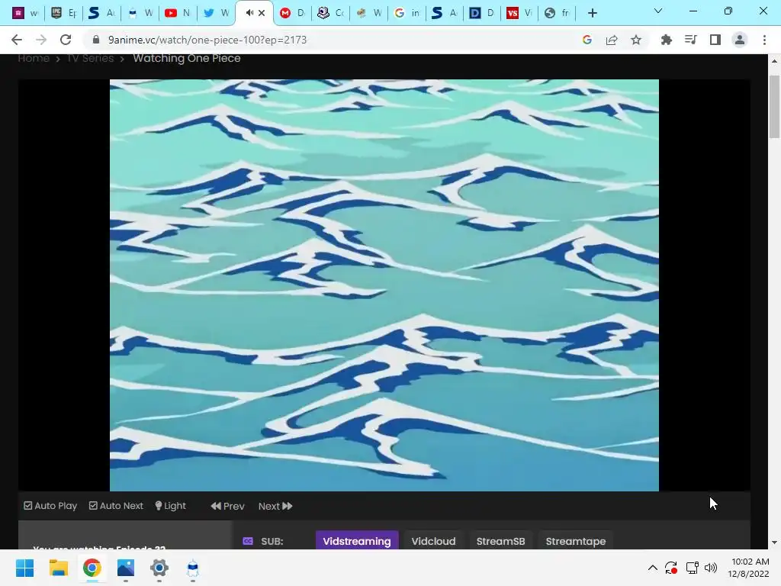Go back to the previous page

tap(17, 40)
